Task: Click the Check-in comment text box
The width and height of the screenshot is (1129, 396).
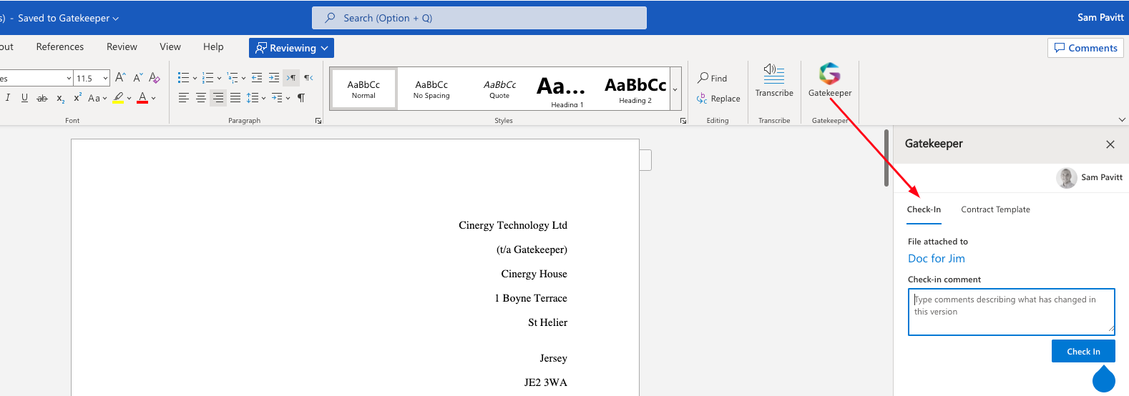Action: pos(1012,312)
